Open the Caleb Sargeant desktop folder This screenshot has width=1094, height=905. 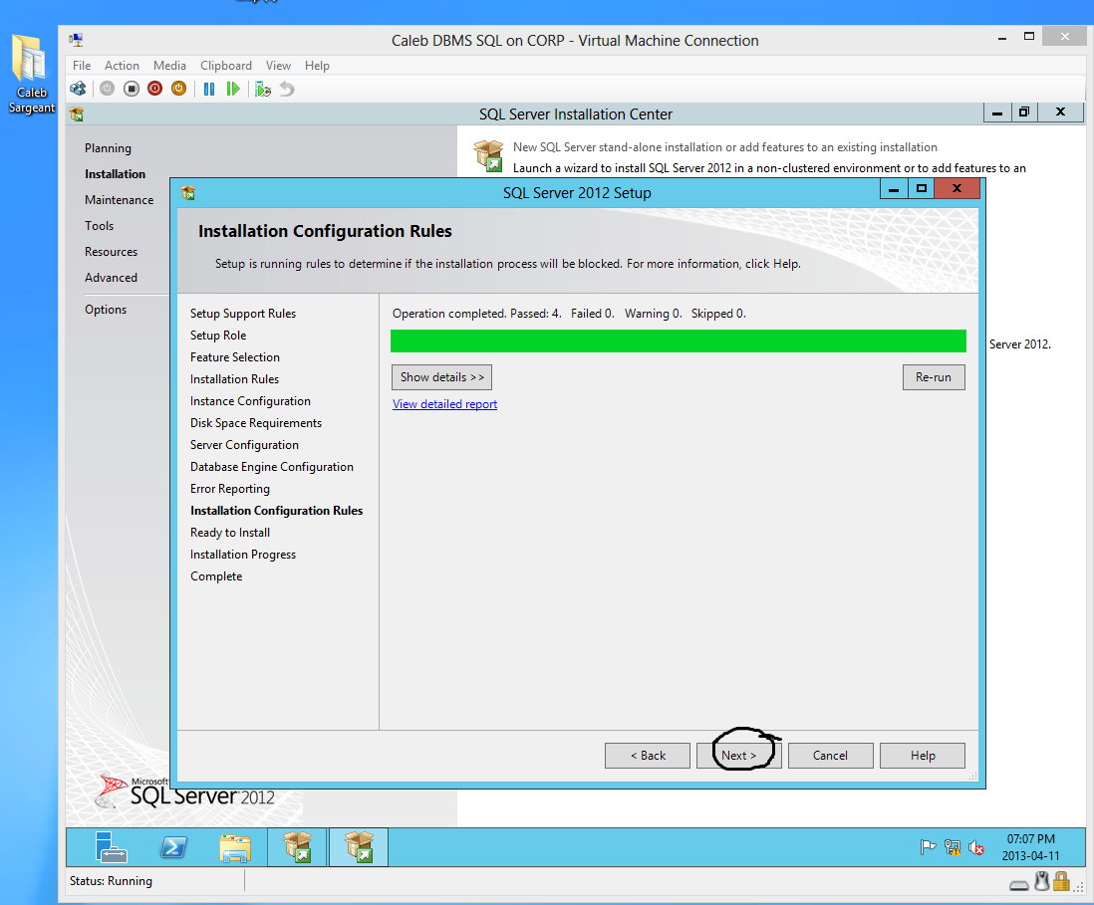pyautogui.click(x=32, y=74)
